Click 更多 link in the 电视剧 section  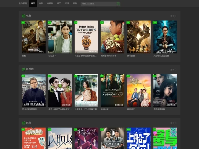172,70
